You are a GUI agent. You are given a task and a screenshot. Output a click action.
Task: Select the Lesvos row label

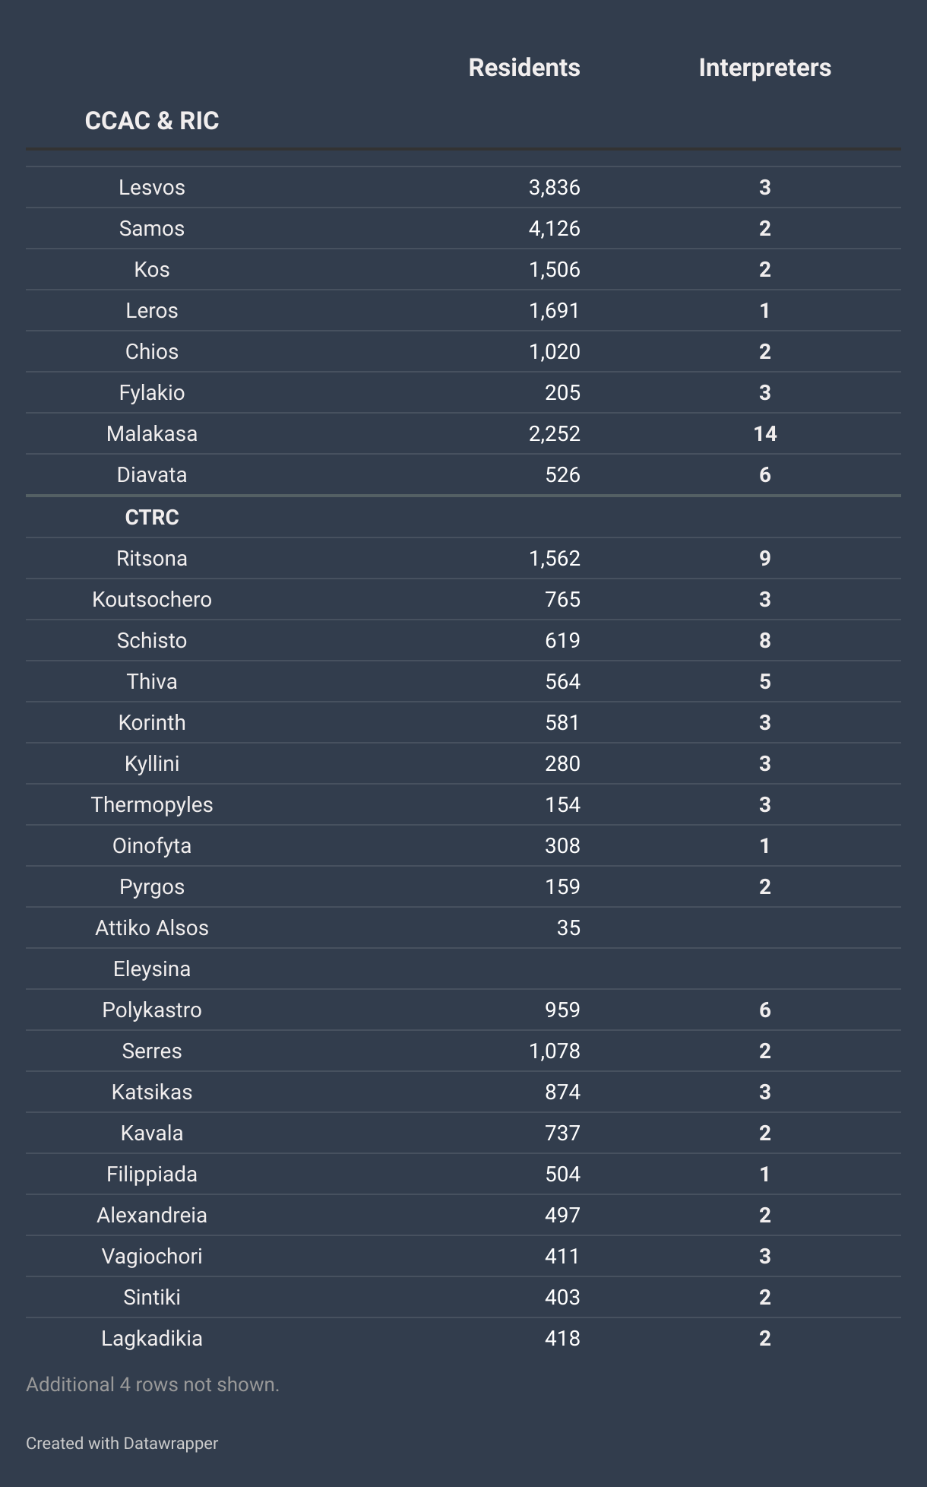(152, 188)
